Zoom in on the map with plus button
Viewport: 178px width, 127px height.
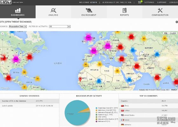click(3, 34)
